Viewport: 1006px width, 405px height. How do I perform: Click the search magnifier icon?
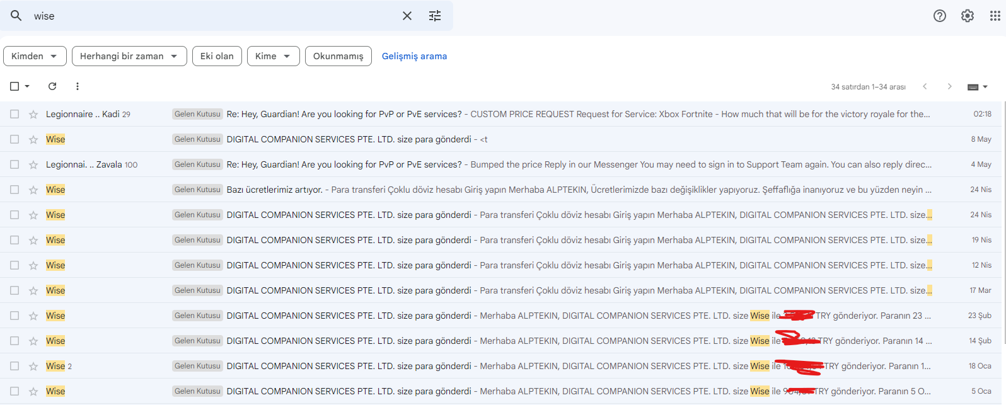point(16,16)
